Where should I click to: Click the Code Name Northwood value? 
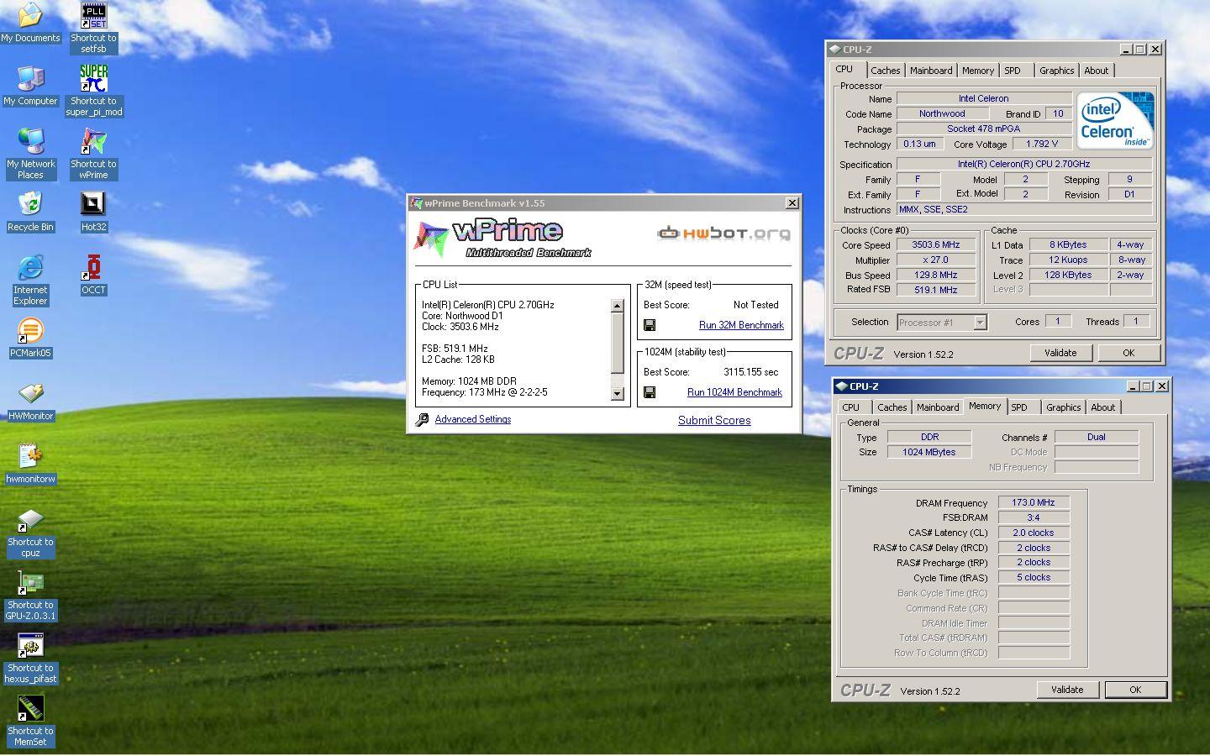click(x=942, y=113)
